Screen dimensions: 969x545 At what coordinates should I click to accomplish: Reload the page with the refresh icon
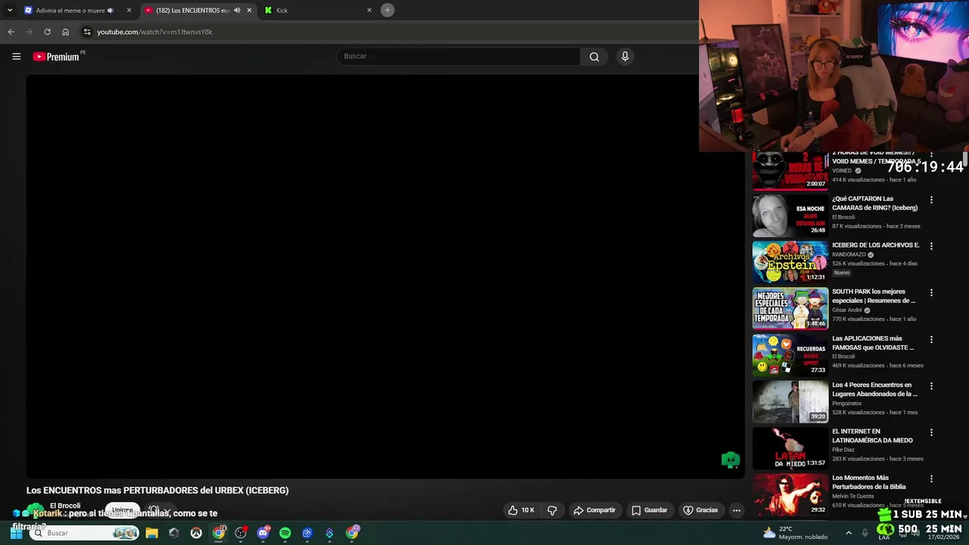(47, 32)
